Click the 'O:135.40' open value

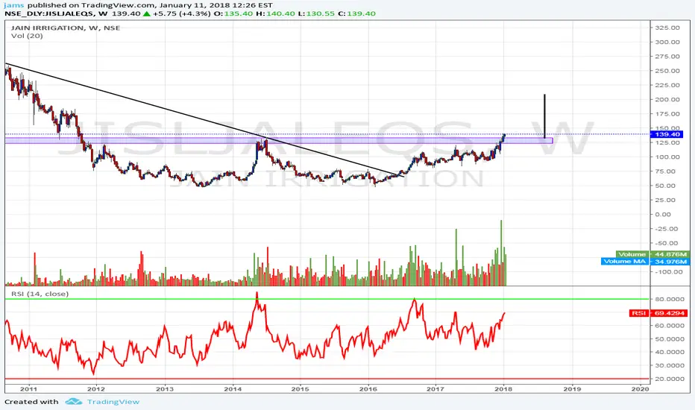[x=233, y=13]
